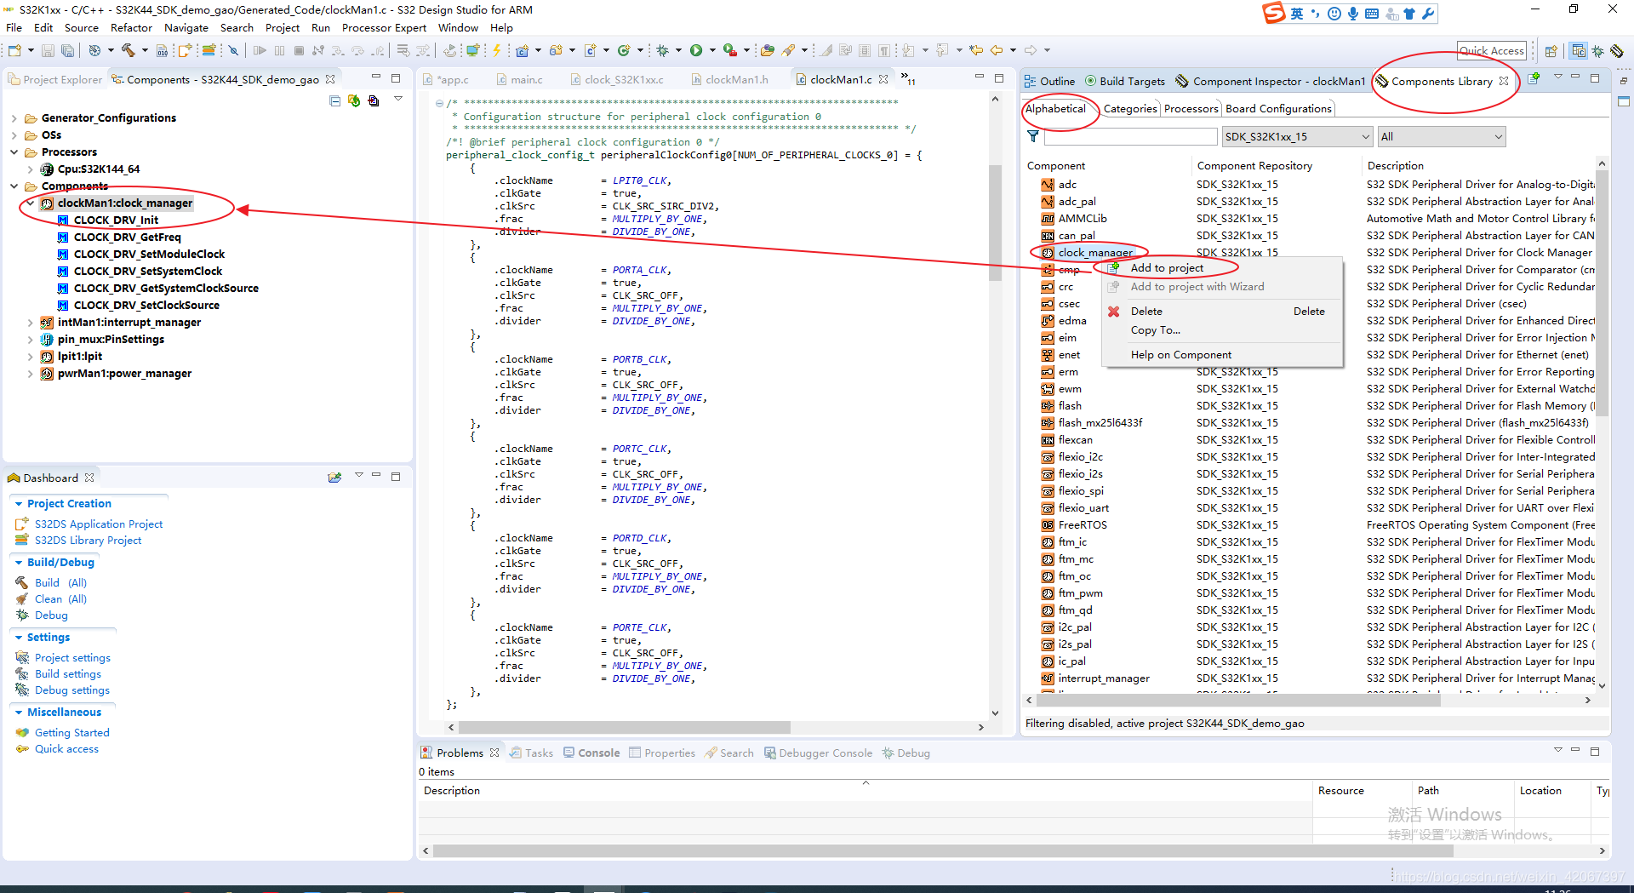Viewport: 1634px width, 893px height.
Task: Select CLOCK_DRV_GetFreq method in tree
Action: [x=127, y=238]
